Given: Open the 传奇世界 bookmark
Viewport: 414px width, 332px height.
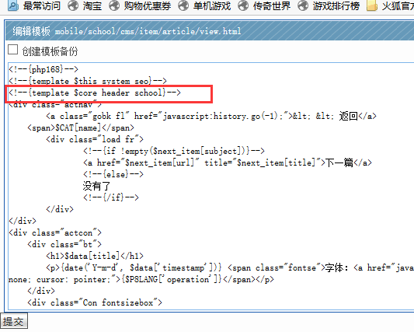Looking at the screenshot, I should 272,5.
